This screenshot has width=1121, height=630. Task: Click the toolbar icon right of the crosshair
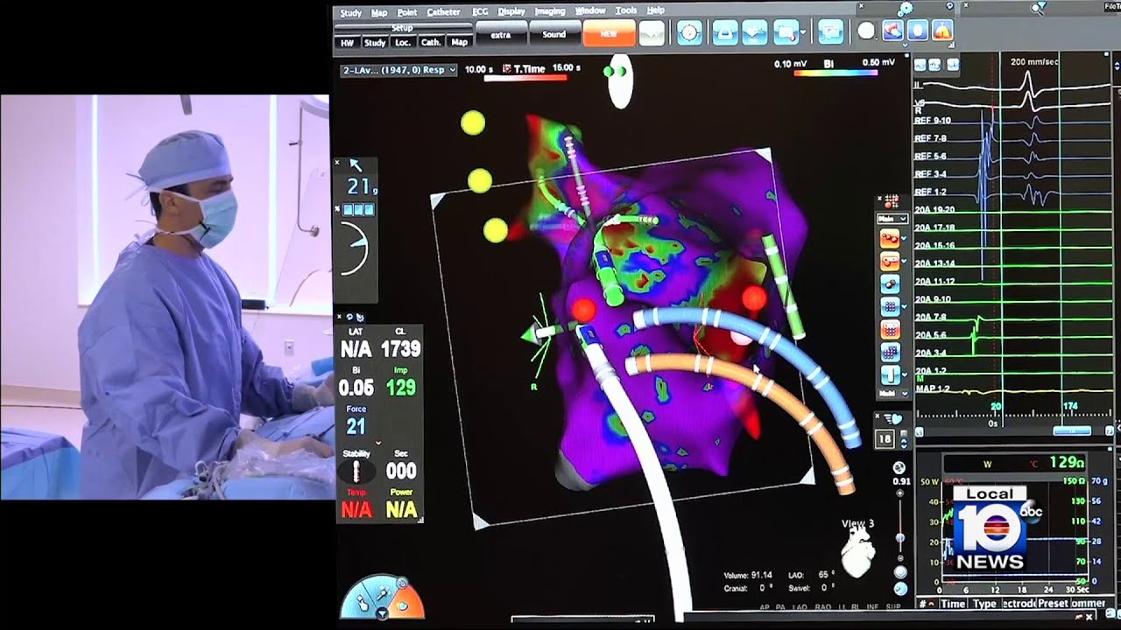coord(724,32)
